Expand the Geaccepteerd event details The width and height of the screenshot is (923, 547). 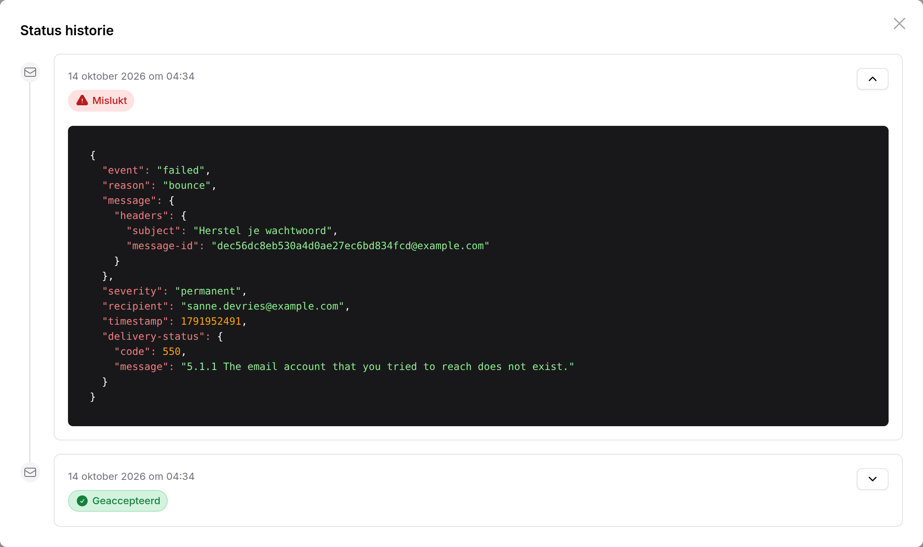click(872, 479)
